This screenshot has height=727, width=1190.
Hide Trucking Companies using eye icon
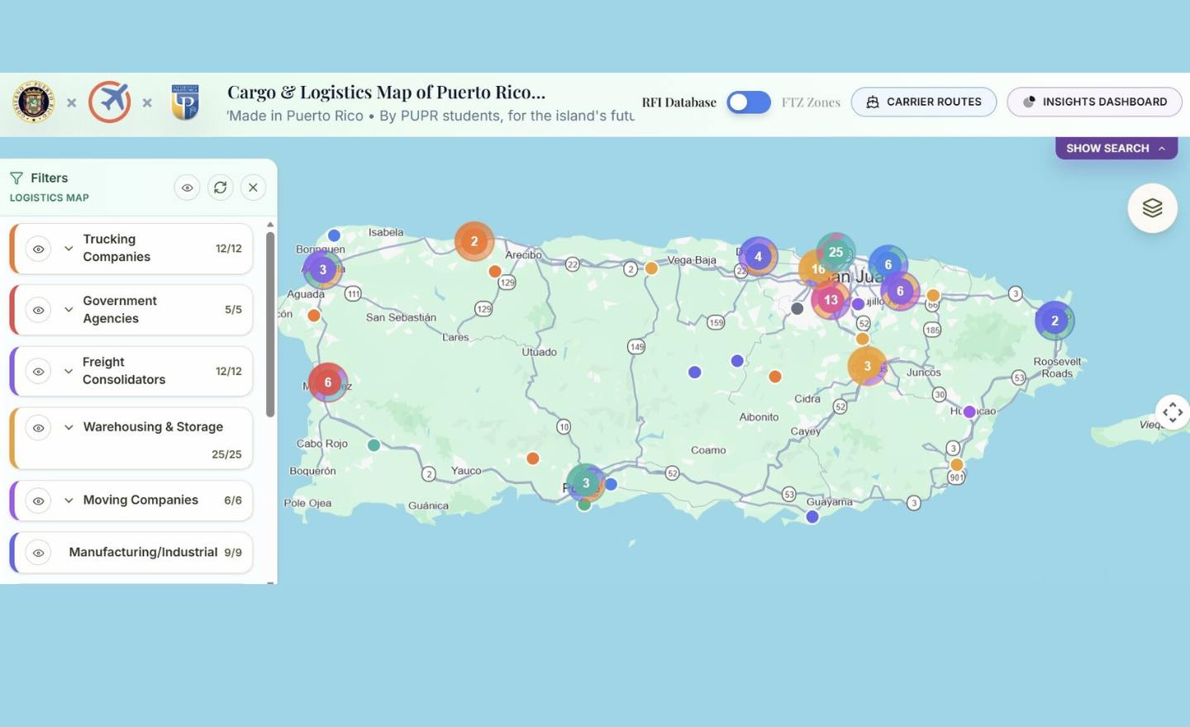(x=38, y=249)
